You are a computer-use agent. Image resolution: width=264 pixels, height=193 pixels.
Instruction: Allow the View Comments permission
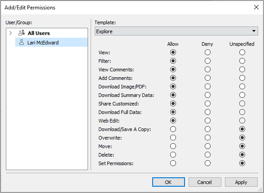tap(173, 69)
